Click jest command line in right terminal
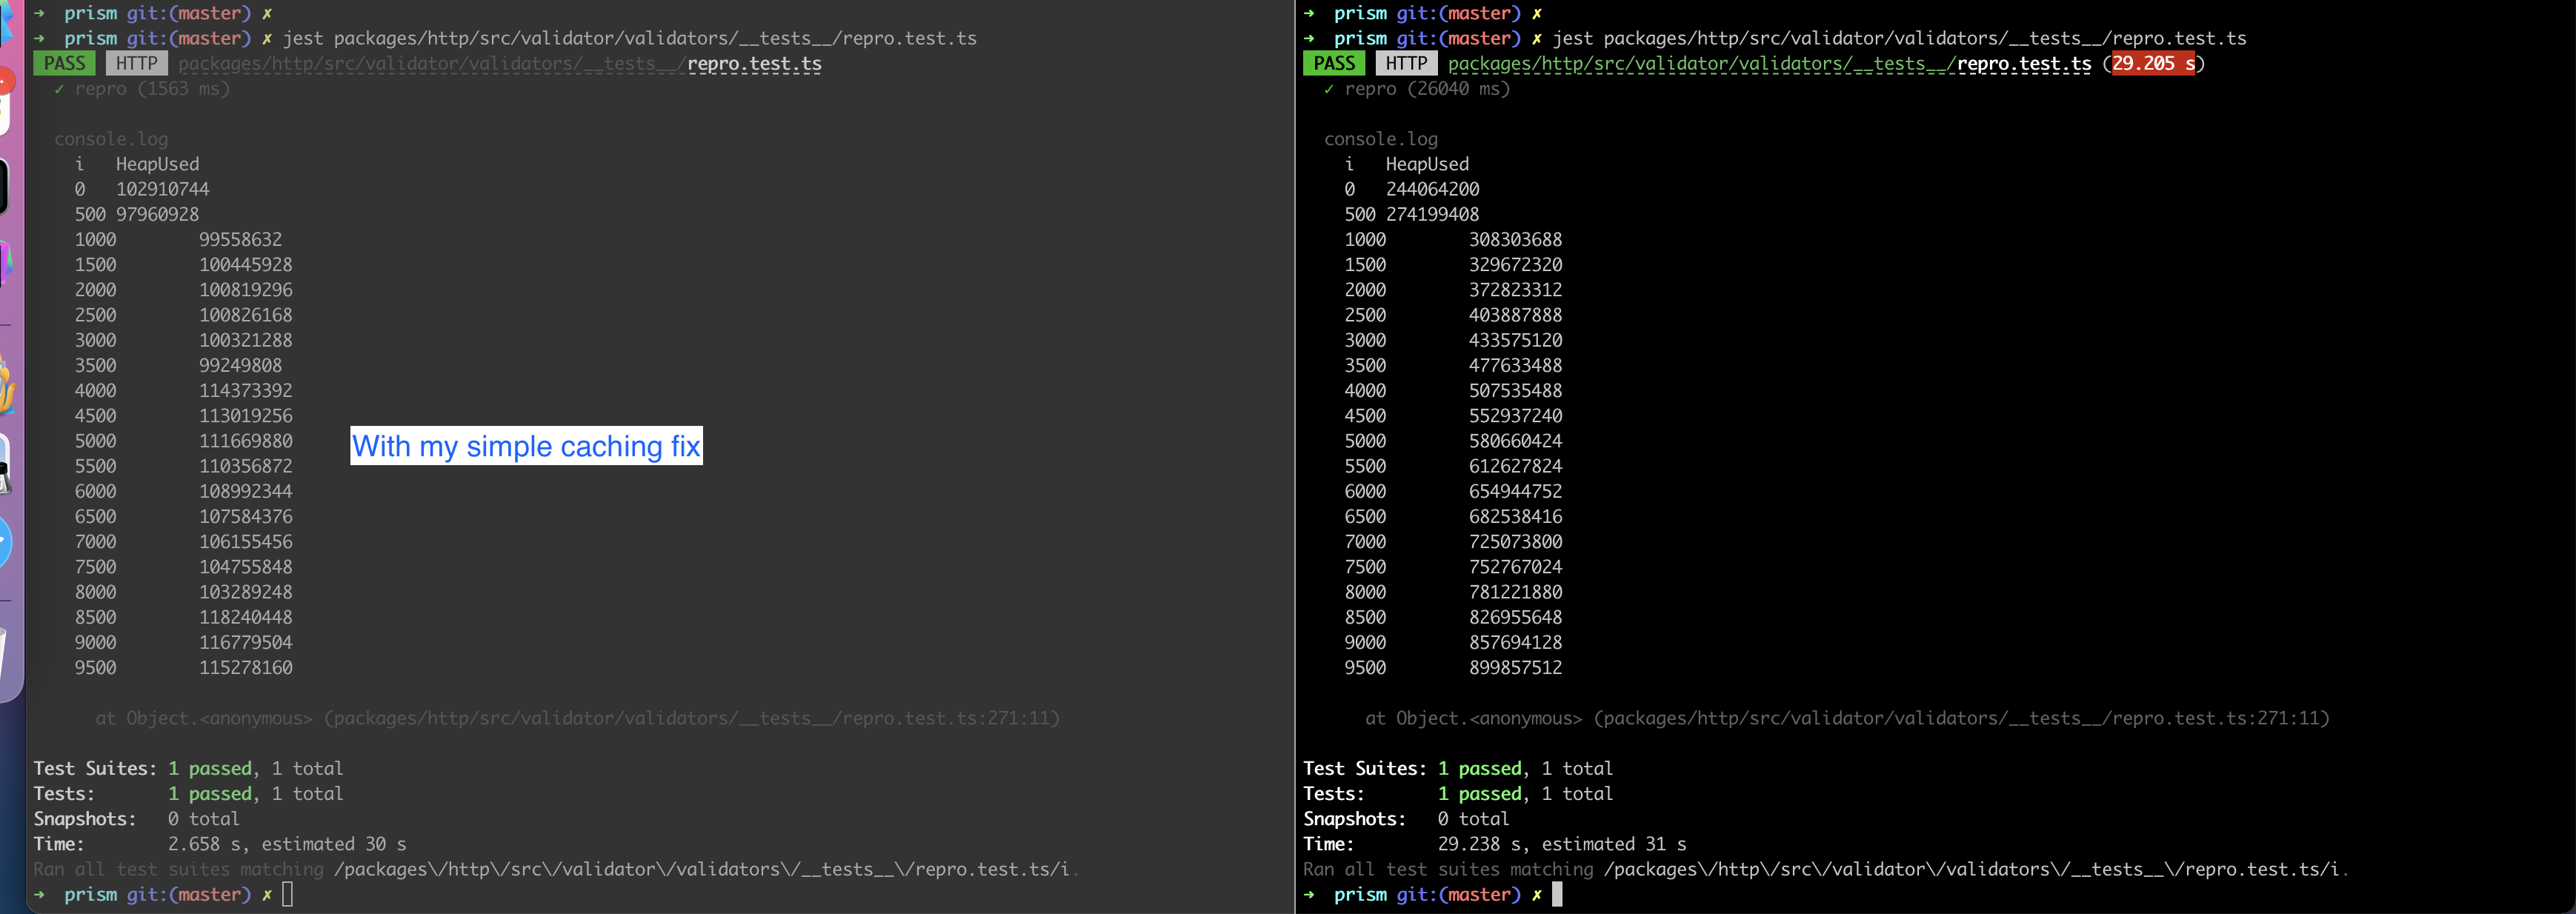 1899,39
